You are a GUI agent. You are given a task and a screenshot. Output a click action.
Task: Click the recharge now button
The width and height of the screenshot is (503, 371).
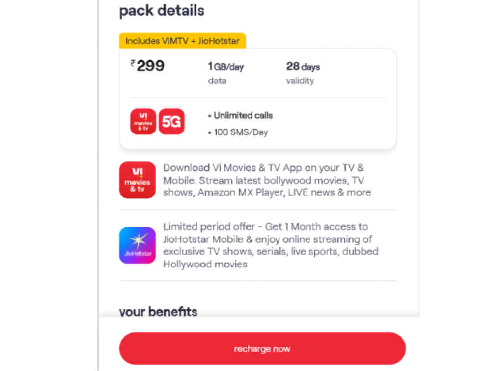coord(262,349)
